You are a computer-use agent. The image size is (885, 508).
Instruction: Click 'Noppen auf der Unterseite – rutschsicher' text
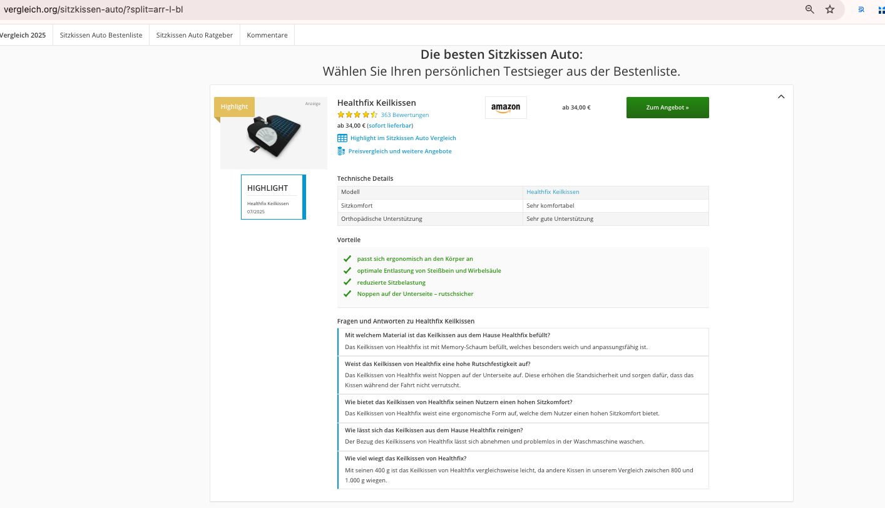[x=416, y=294]
